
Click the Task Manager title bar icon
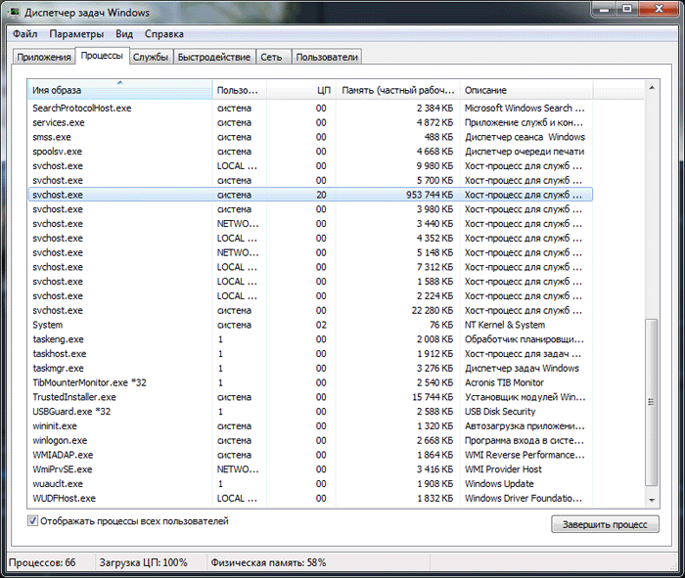[x=14, y=12]
